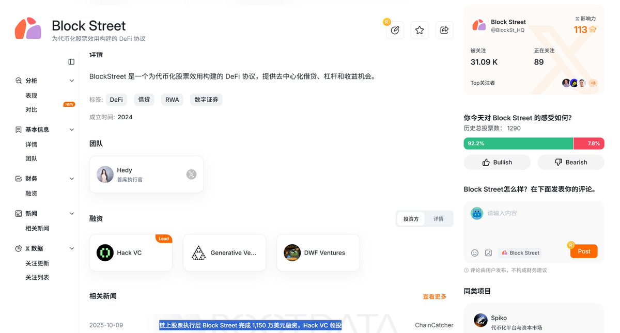Image resolution: width=620 pixels, height=333 pixels.
Task: Go to 团队 sidebar item
Action: point(32,158)
